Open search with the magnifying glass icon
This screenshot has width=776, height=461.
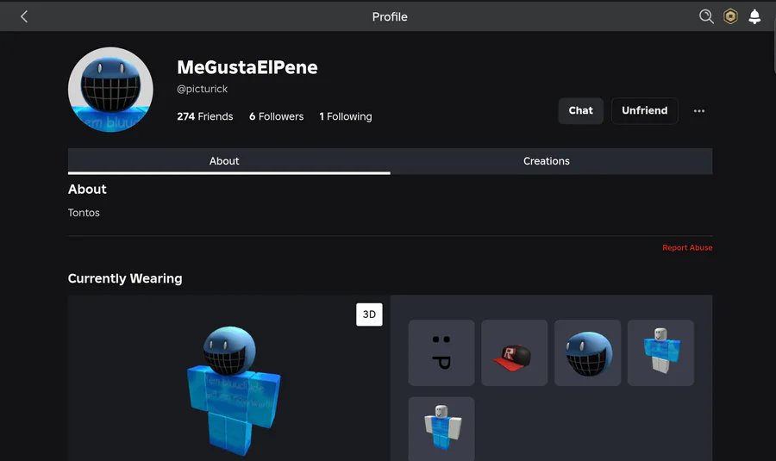[x=706, y=16]
